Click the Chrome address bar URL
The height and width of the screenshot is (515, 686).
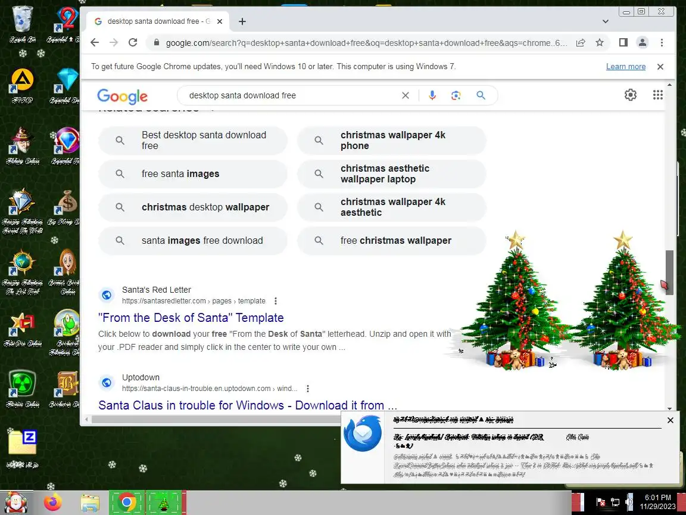click(367, 43)
